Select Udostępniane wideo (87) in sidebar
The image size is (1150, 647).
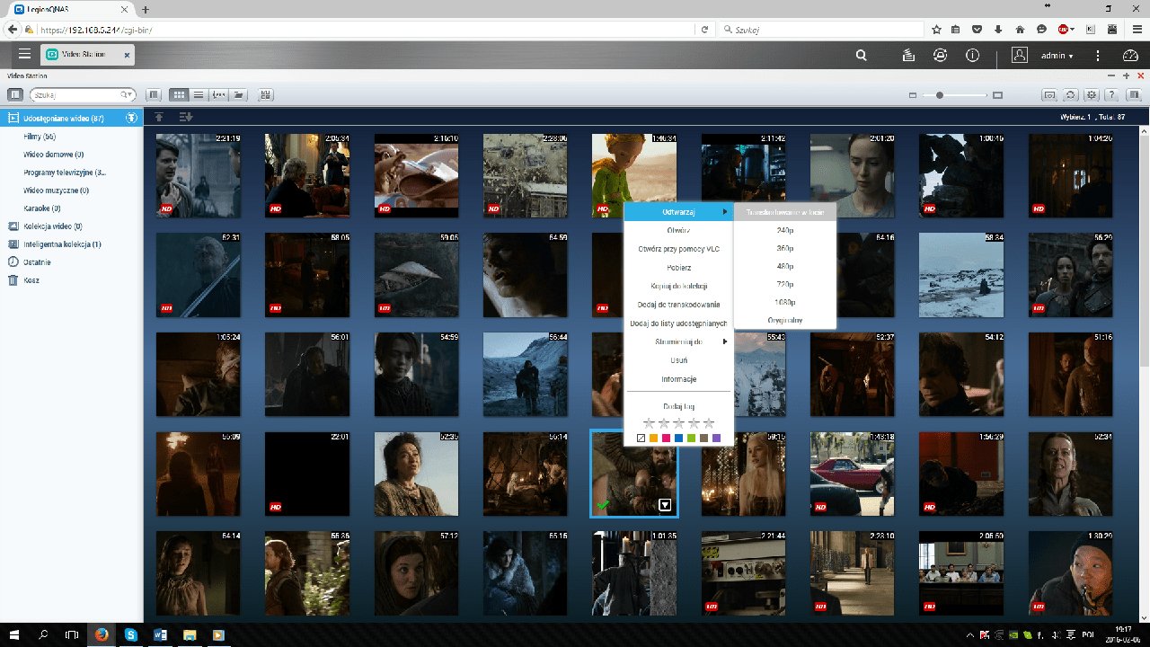click(71, 118)
